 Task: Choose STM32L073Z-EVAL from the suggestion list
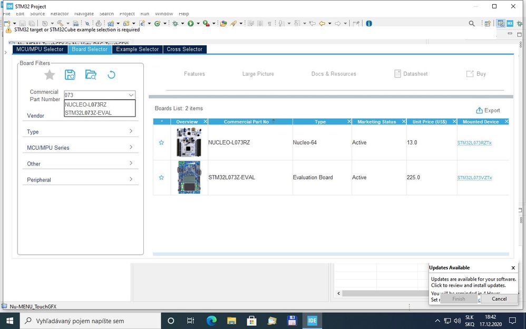100,113
